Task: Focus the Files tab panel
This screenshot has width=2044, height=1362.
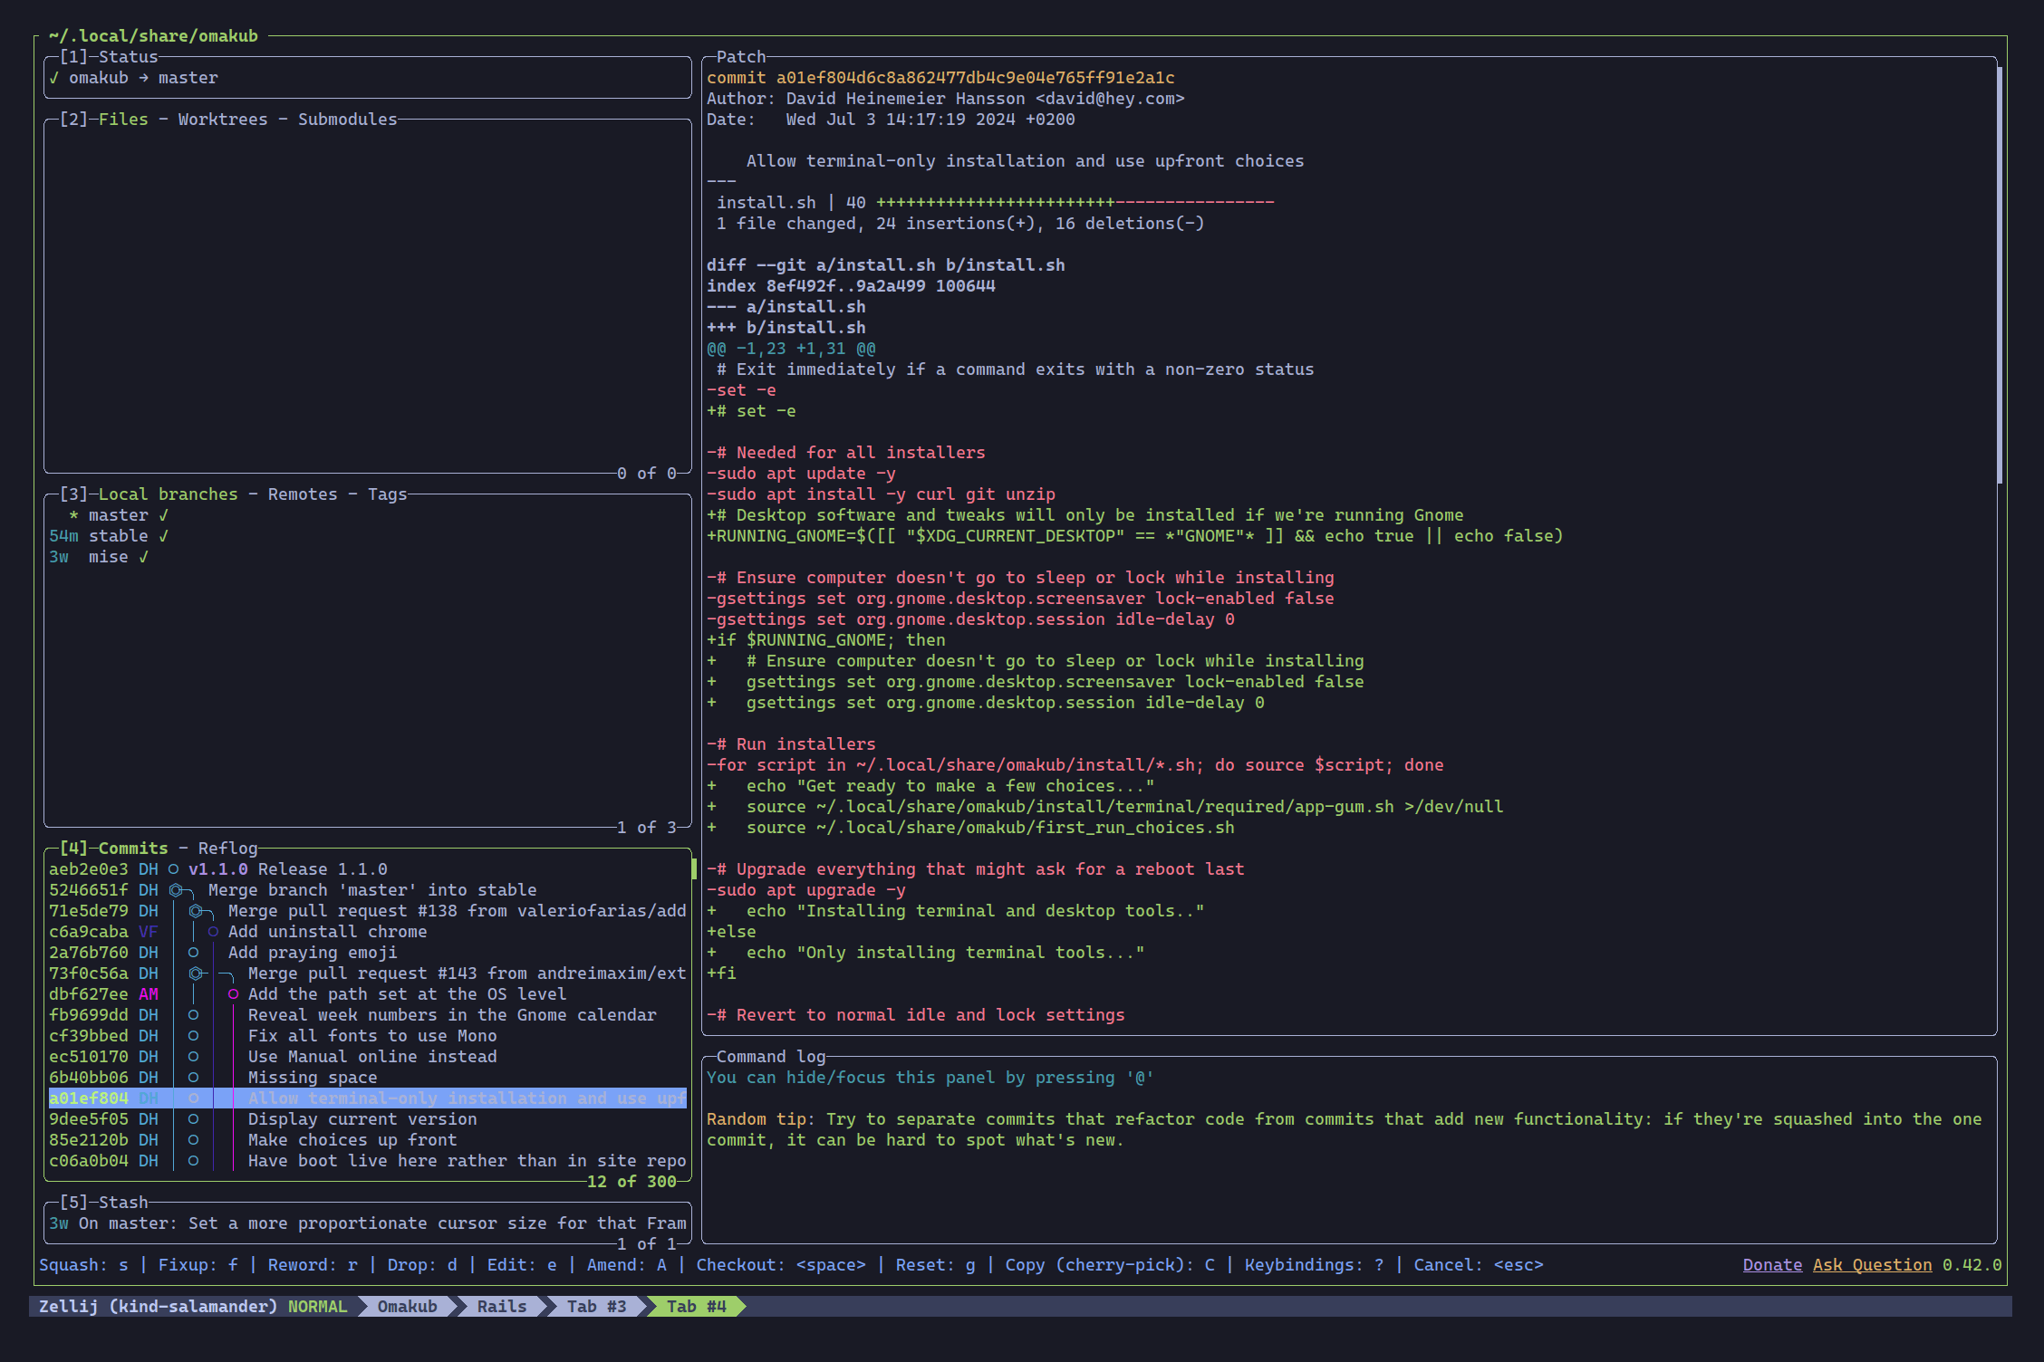Action: click(x=123, y=120)
